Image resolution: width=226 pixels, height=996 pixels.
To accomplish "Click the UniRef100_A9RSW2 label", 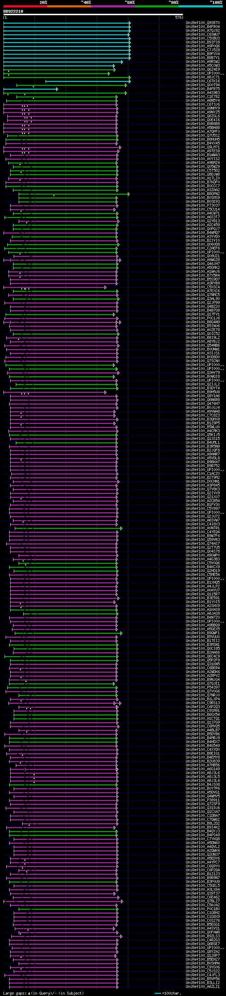I will coord(203,61).
